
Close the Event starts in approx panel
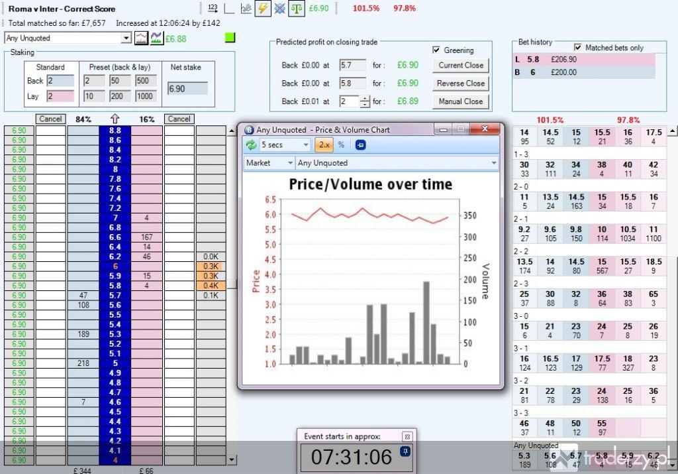(407, 436)
